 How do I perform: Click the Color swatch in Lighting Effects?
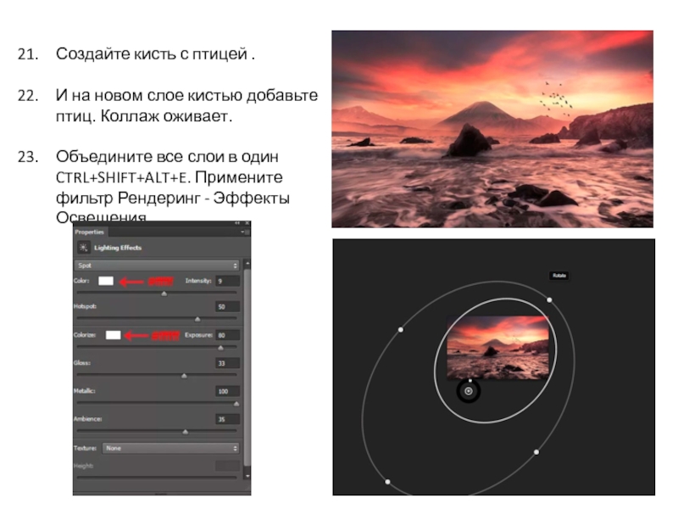tap(106, 281)
